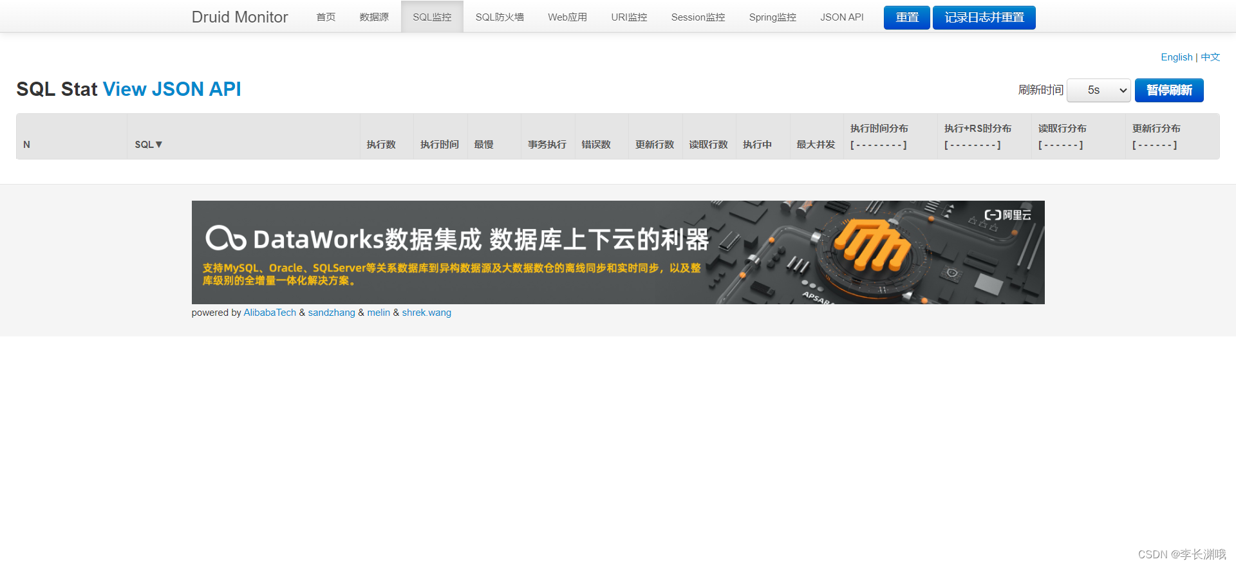Screen dimensions: 1236x566
Task: Switch language to 中文
Action: 1210,57
